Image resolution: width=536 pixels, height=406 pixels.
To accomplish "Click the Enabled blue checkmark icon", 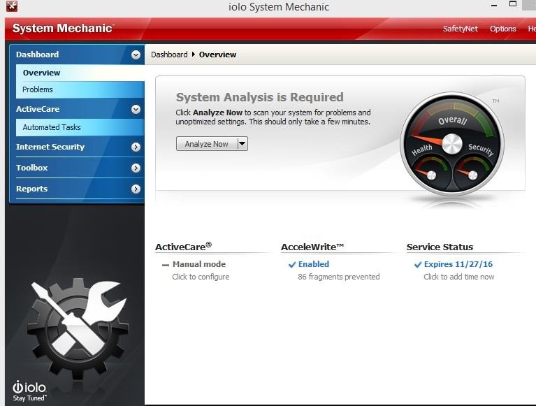I will click(x=292, y=265).
